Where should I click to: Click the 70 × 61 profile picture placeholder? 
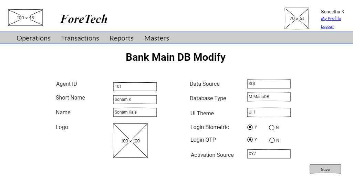[297, 19]
